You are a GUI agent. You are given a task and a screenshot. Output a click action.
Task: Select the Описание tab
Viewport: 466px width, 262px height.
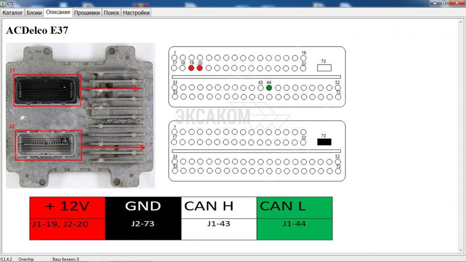coord(58,12)
